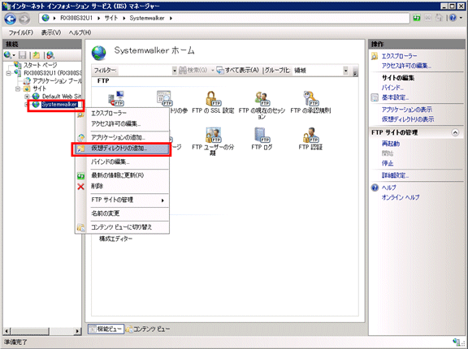Choose 名前の変更 in context menu
This screenshot has width=468, height=349.
tap(122, 213)
